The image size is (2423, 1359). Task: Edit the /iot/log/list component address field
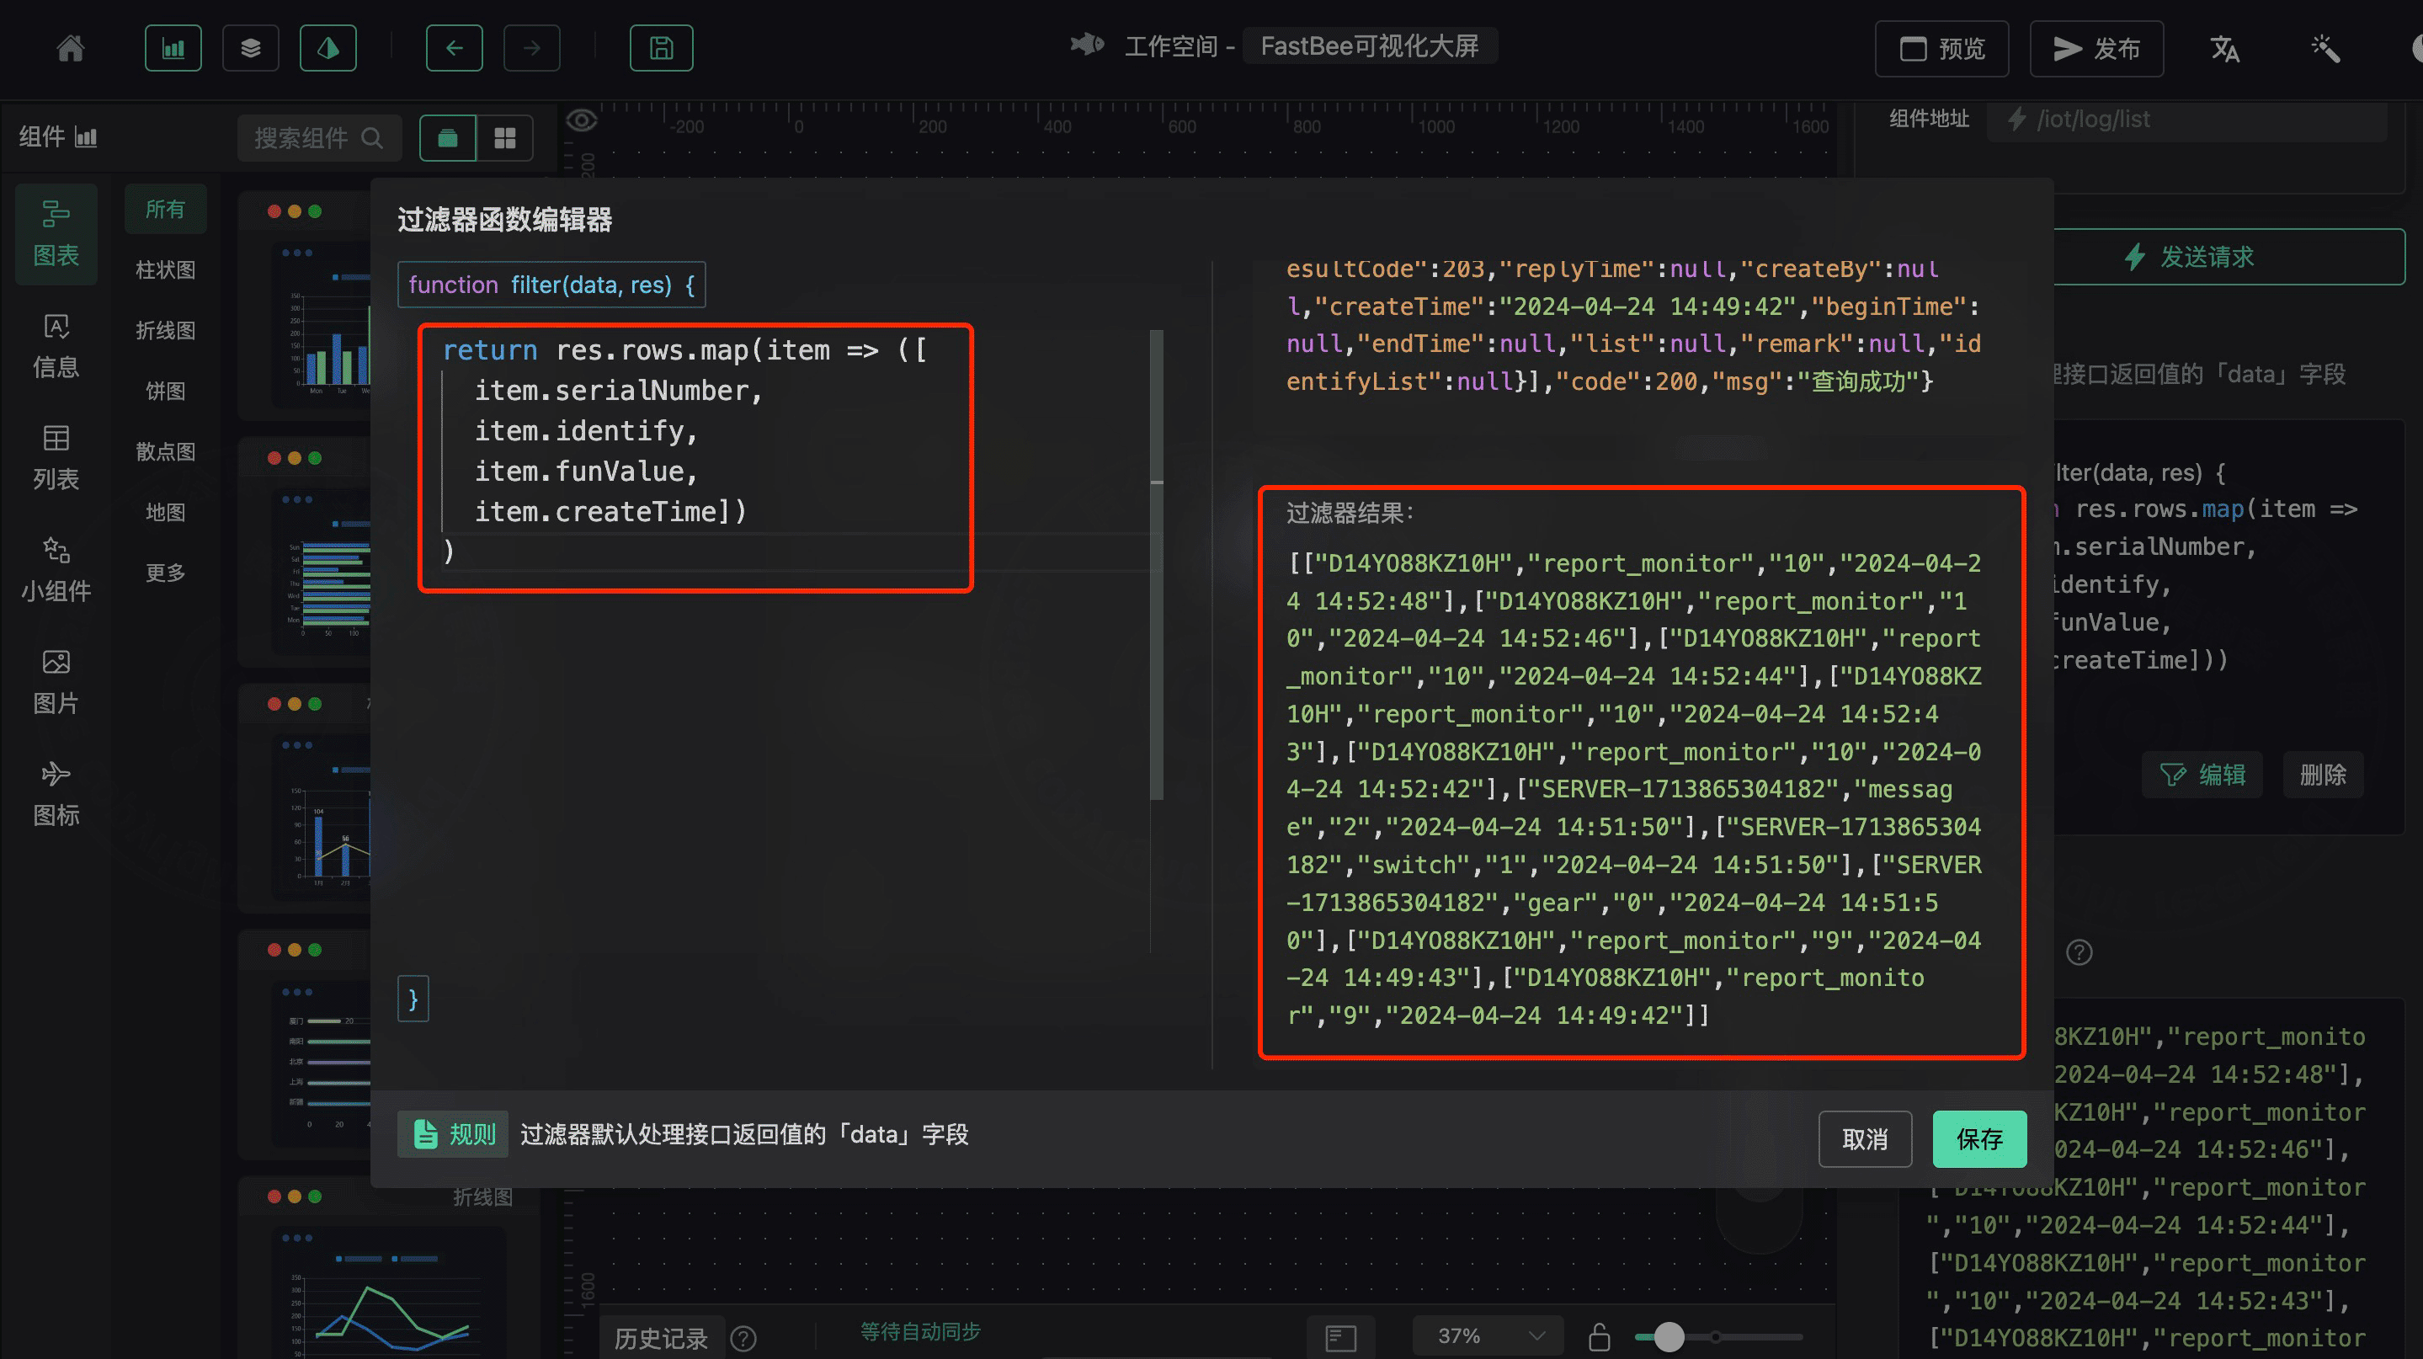click(x=2187, y=120)
